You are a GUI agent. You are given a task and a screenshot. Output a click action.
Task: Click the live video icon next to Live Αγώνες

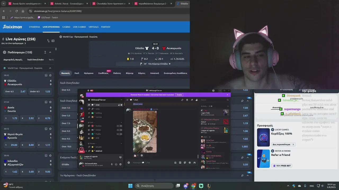click(53, 41)
